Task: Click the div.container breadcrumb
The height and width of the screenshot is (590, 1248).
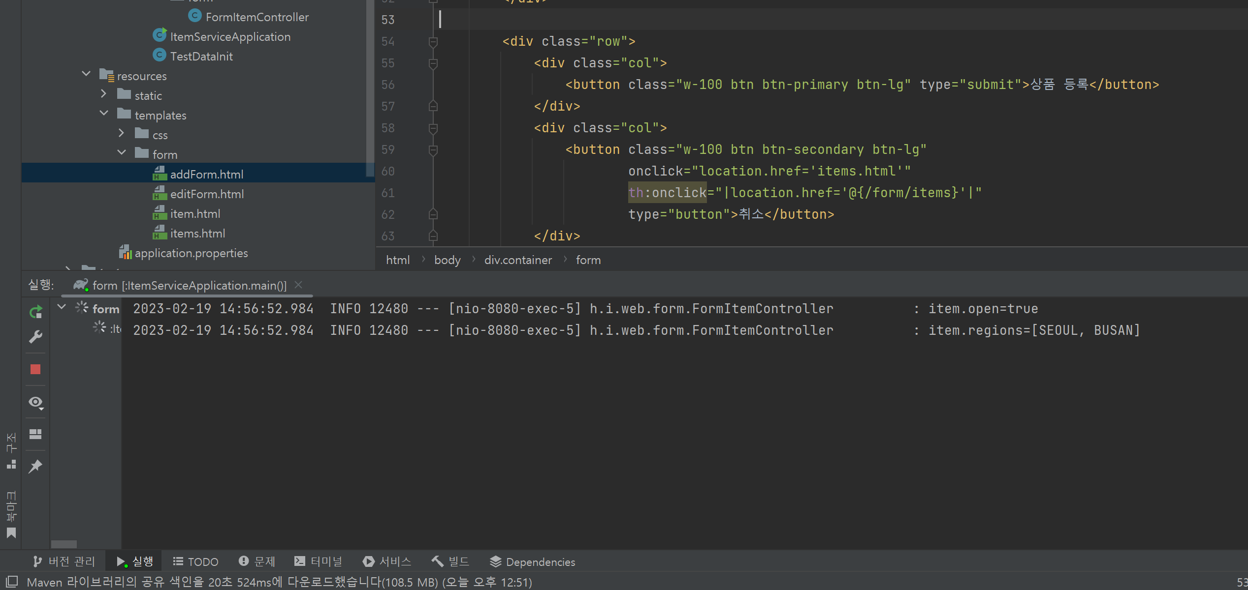Action: tap(518, 260)
